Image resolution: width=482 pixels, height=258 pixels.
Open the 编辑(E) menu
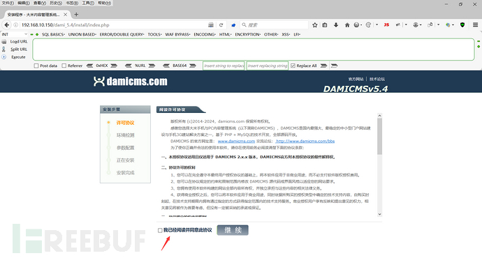click(x=24, y=3)
